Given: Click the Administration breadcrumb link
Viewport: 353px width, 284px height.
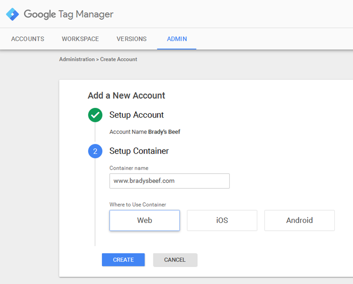Looking at the screenshot, I should (x=77, y=59).
